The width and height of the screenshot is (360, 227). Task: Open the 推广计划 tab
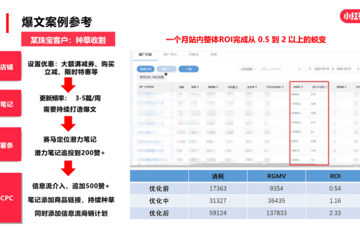[145, 55]
